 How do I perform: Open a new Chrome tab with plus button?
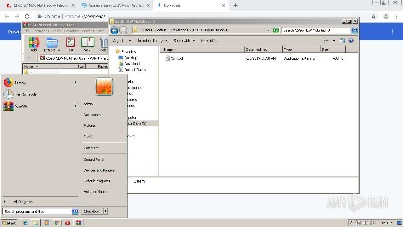(236, 5)
